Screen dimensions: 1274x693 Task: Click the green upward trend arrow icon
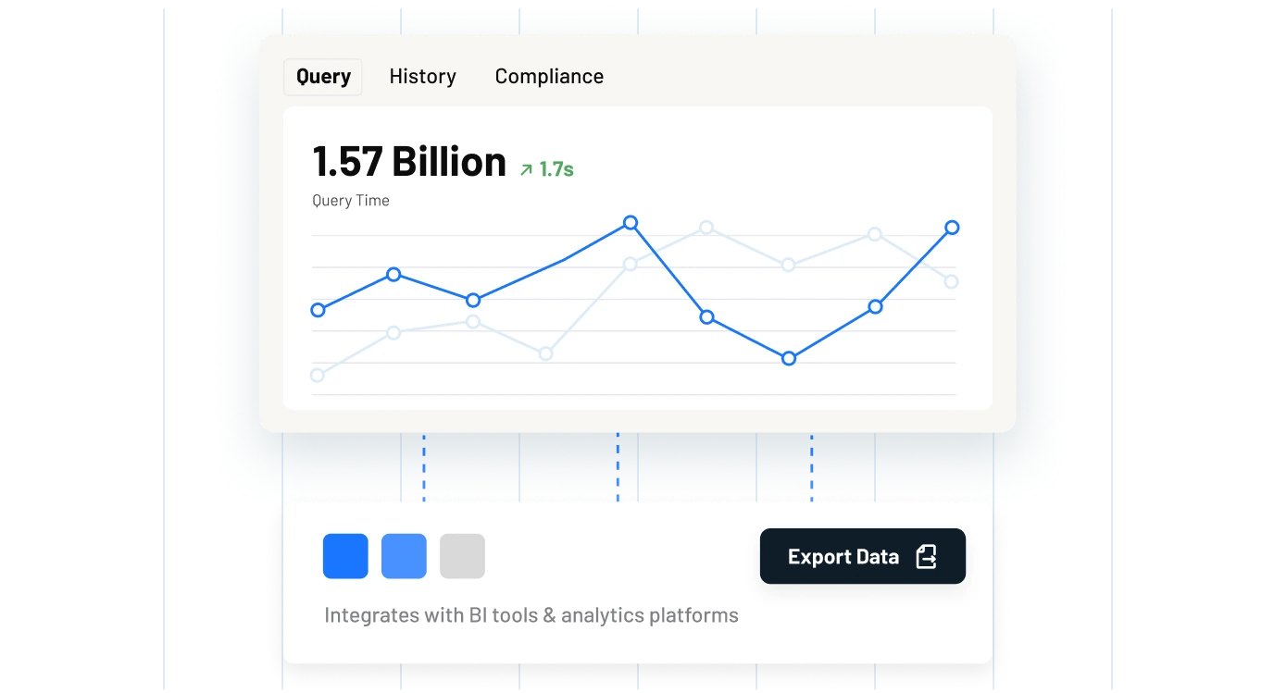[526, 169]
